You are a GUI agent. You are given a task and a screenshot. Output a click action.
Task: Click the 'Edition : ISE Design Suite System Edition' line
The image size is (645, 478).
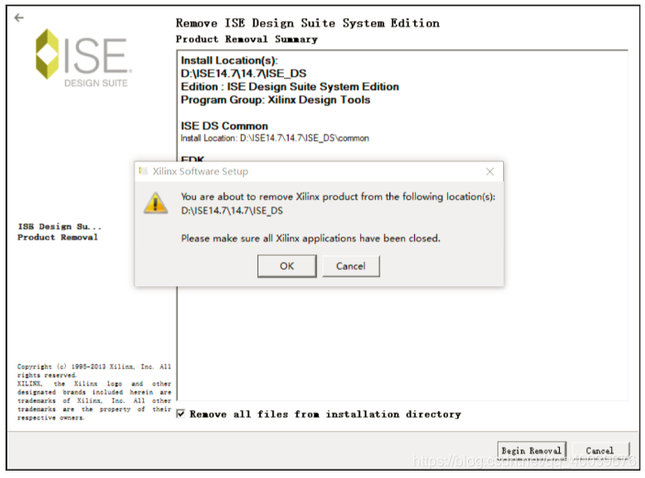click(290, 87)
